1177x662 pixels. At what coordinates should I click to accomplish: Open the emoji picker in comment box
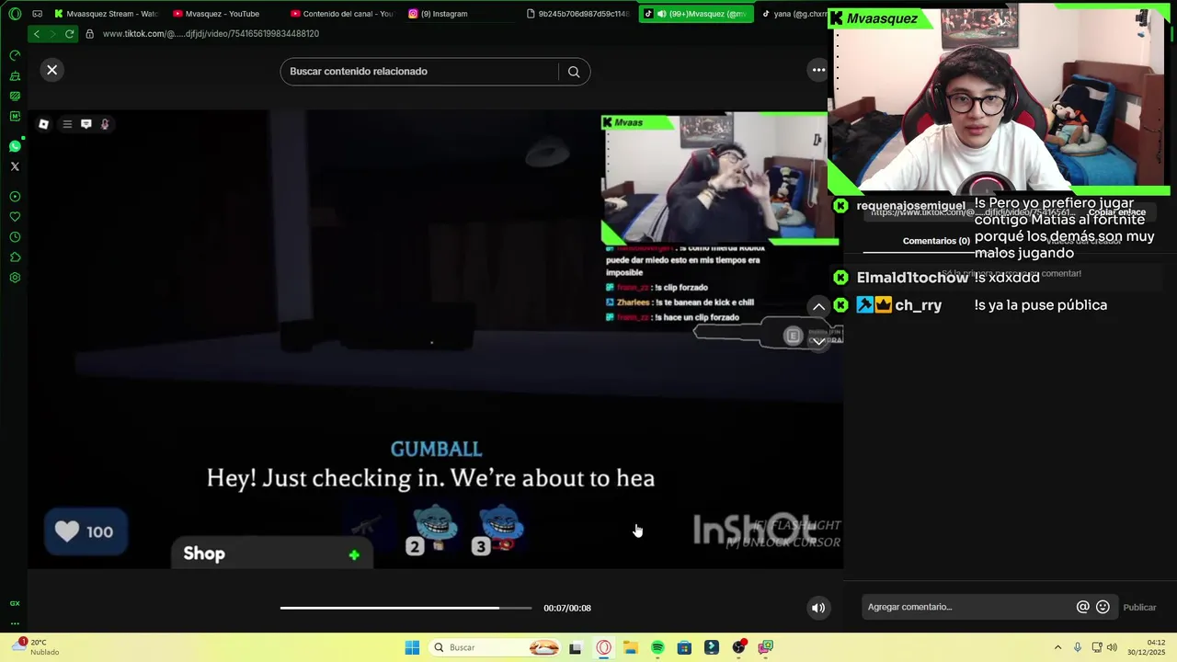1103,607
